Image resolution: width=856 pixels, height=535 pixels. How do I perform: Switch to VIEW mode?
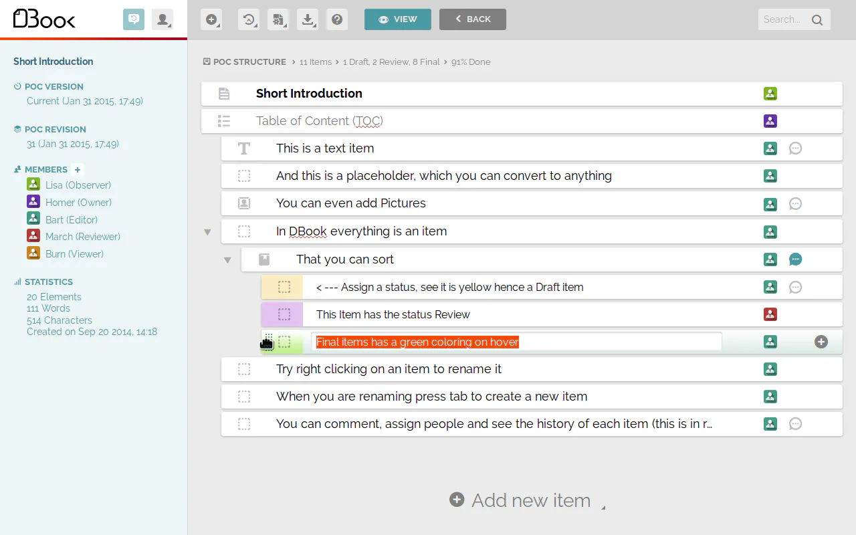pyautogui.click(x=398, y=19)
